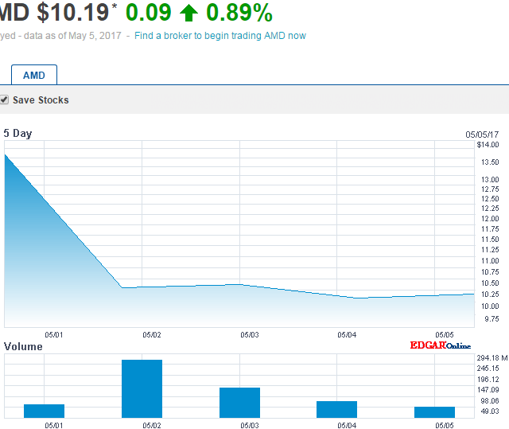Click the 0.89% percent change value
The height and width of the screenshot is (429, 509).
[239, 13]
